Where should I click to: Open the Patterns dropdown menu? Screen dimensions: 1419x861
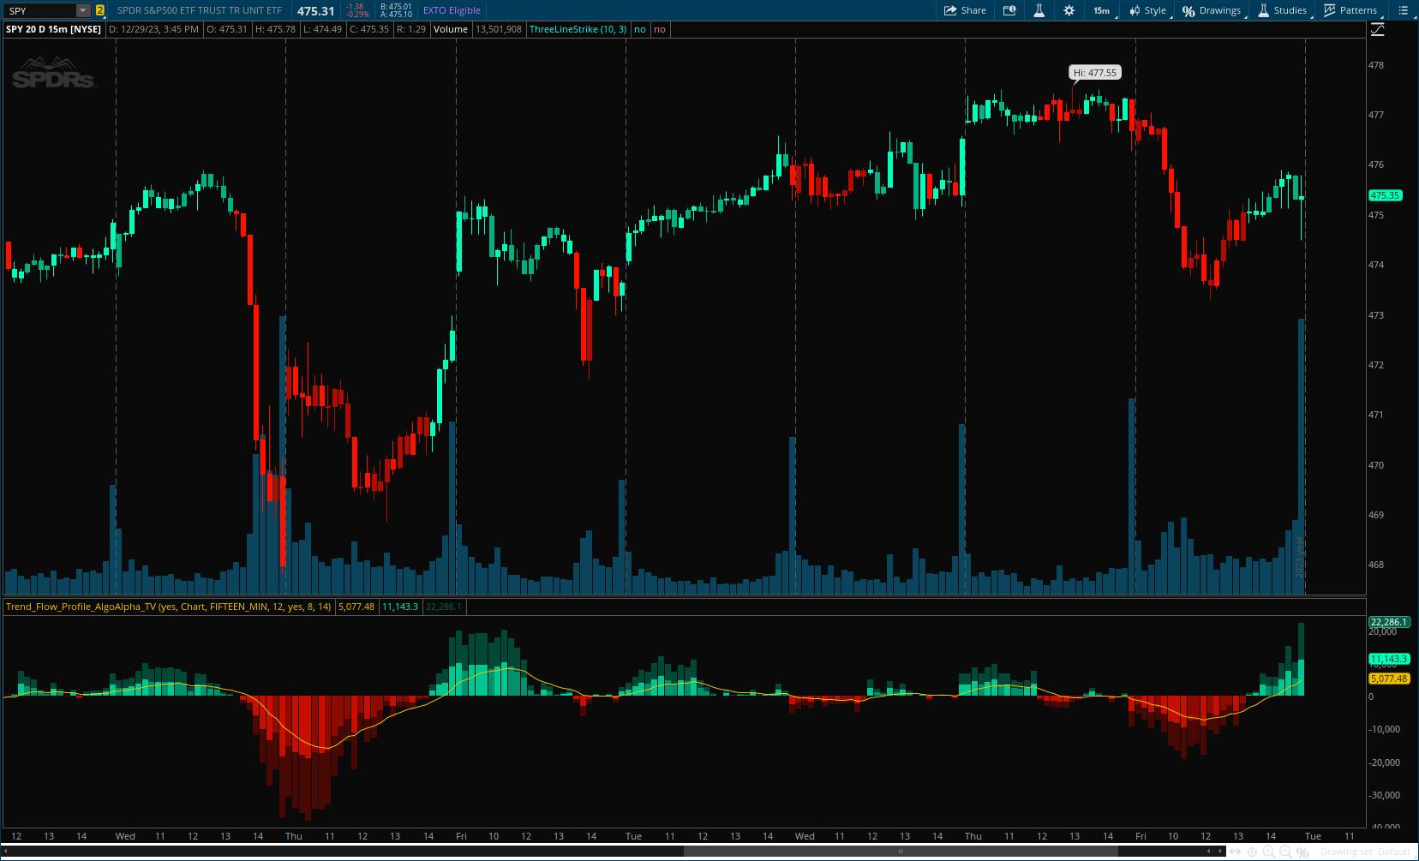[1350, 10]
